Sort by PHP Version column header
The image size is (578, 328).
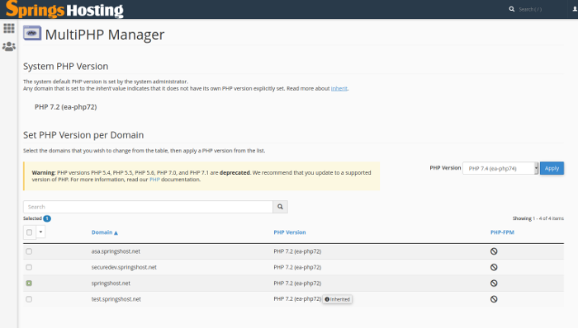pos(290,232)
